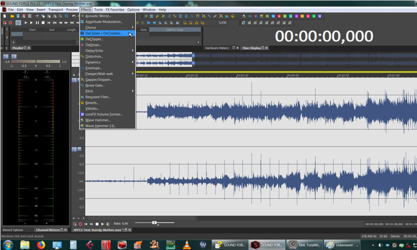
Task: Open the DeClipper effect
Action: [x=108, y=39]
